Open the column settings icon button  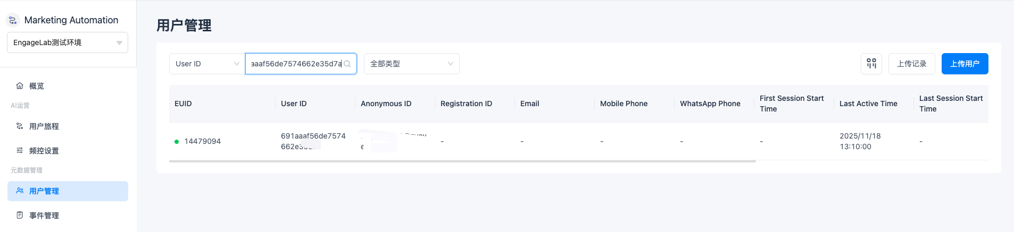pos(871,64)
